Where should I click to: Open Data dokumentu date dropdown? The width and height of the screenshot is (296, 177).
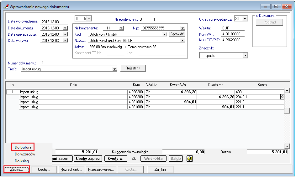coord(65,28)
